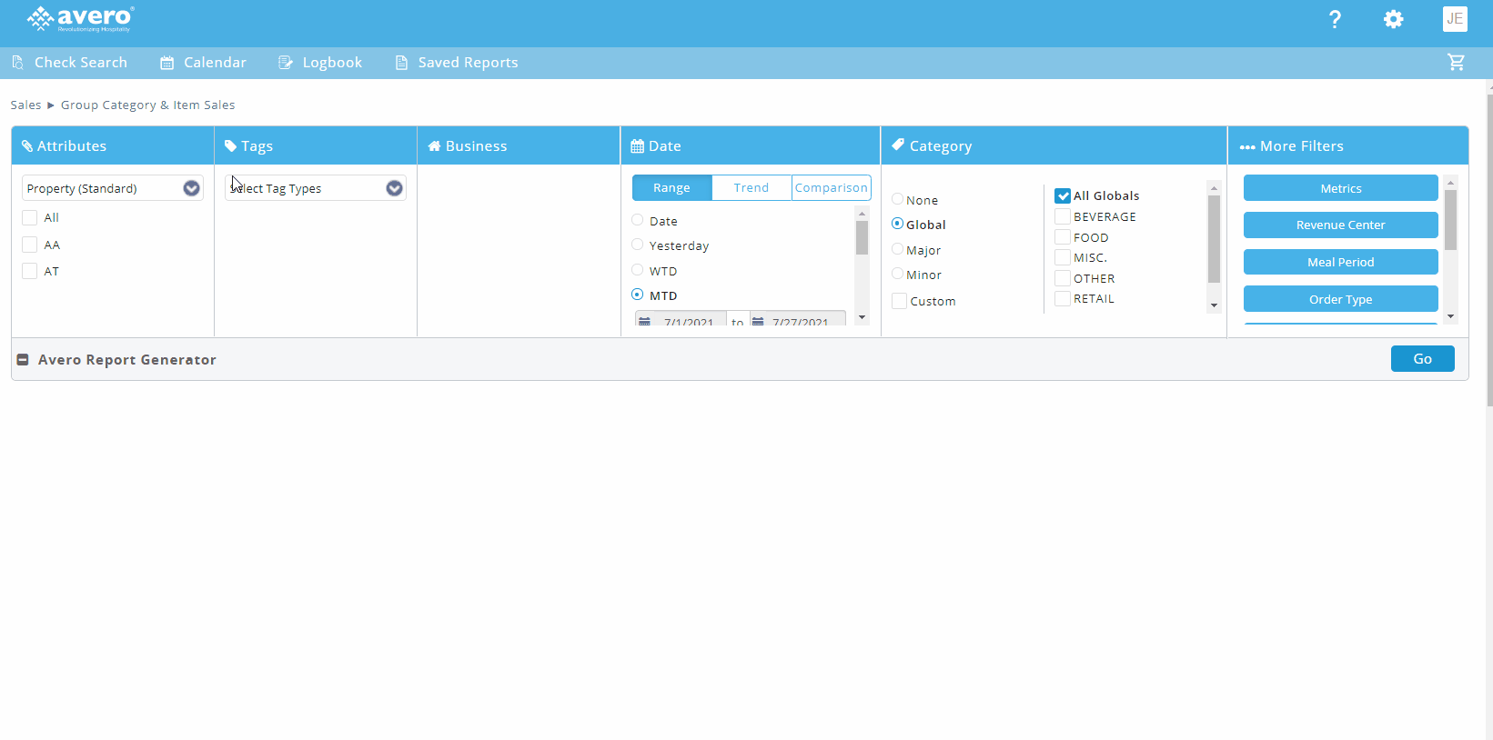
Task: Click the Sales breadcrumb link
Action: click(x=25, y=105)
